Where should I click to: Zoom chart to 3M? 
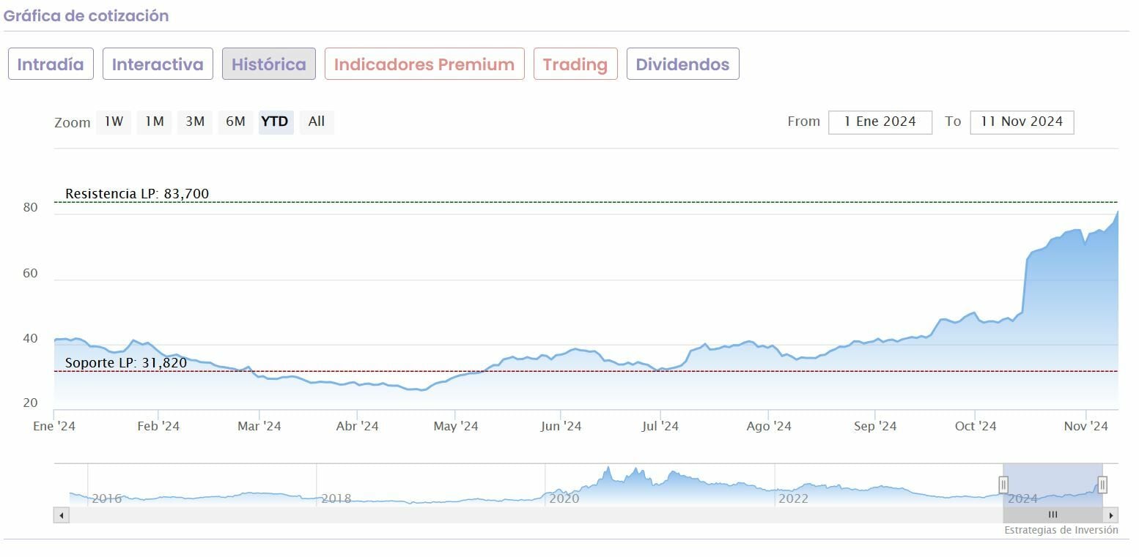click(195, 122)
